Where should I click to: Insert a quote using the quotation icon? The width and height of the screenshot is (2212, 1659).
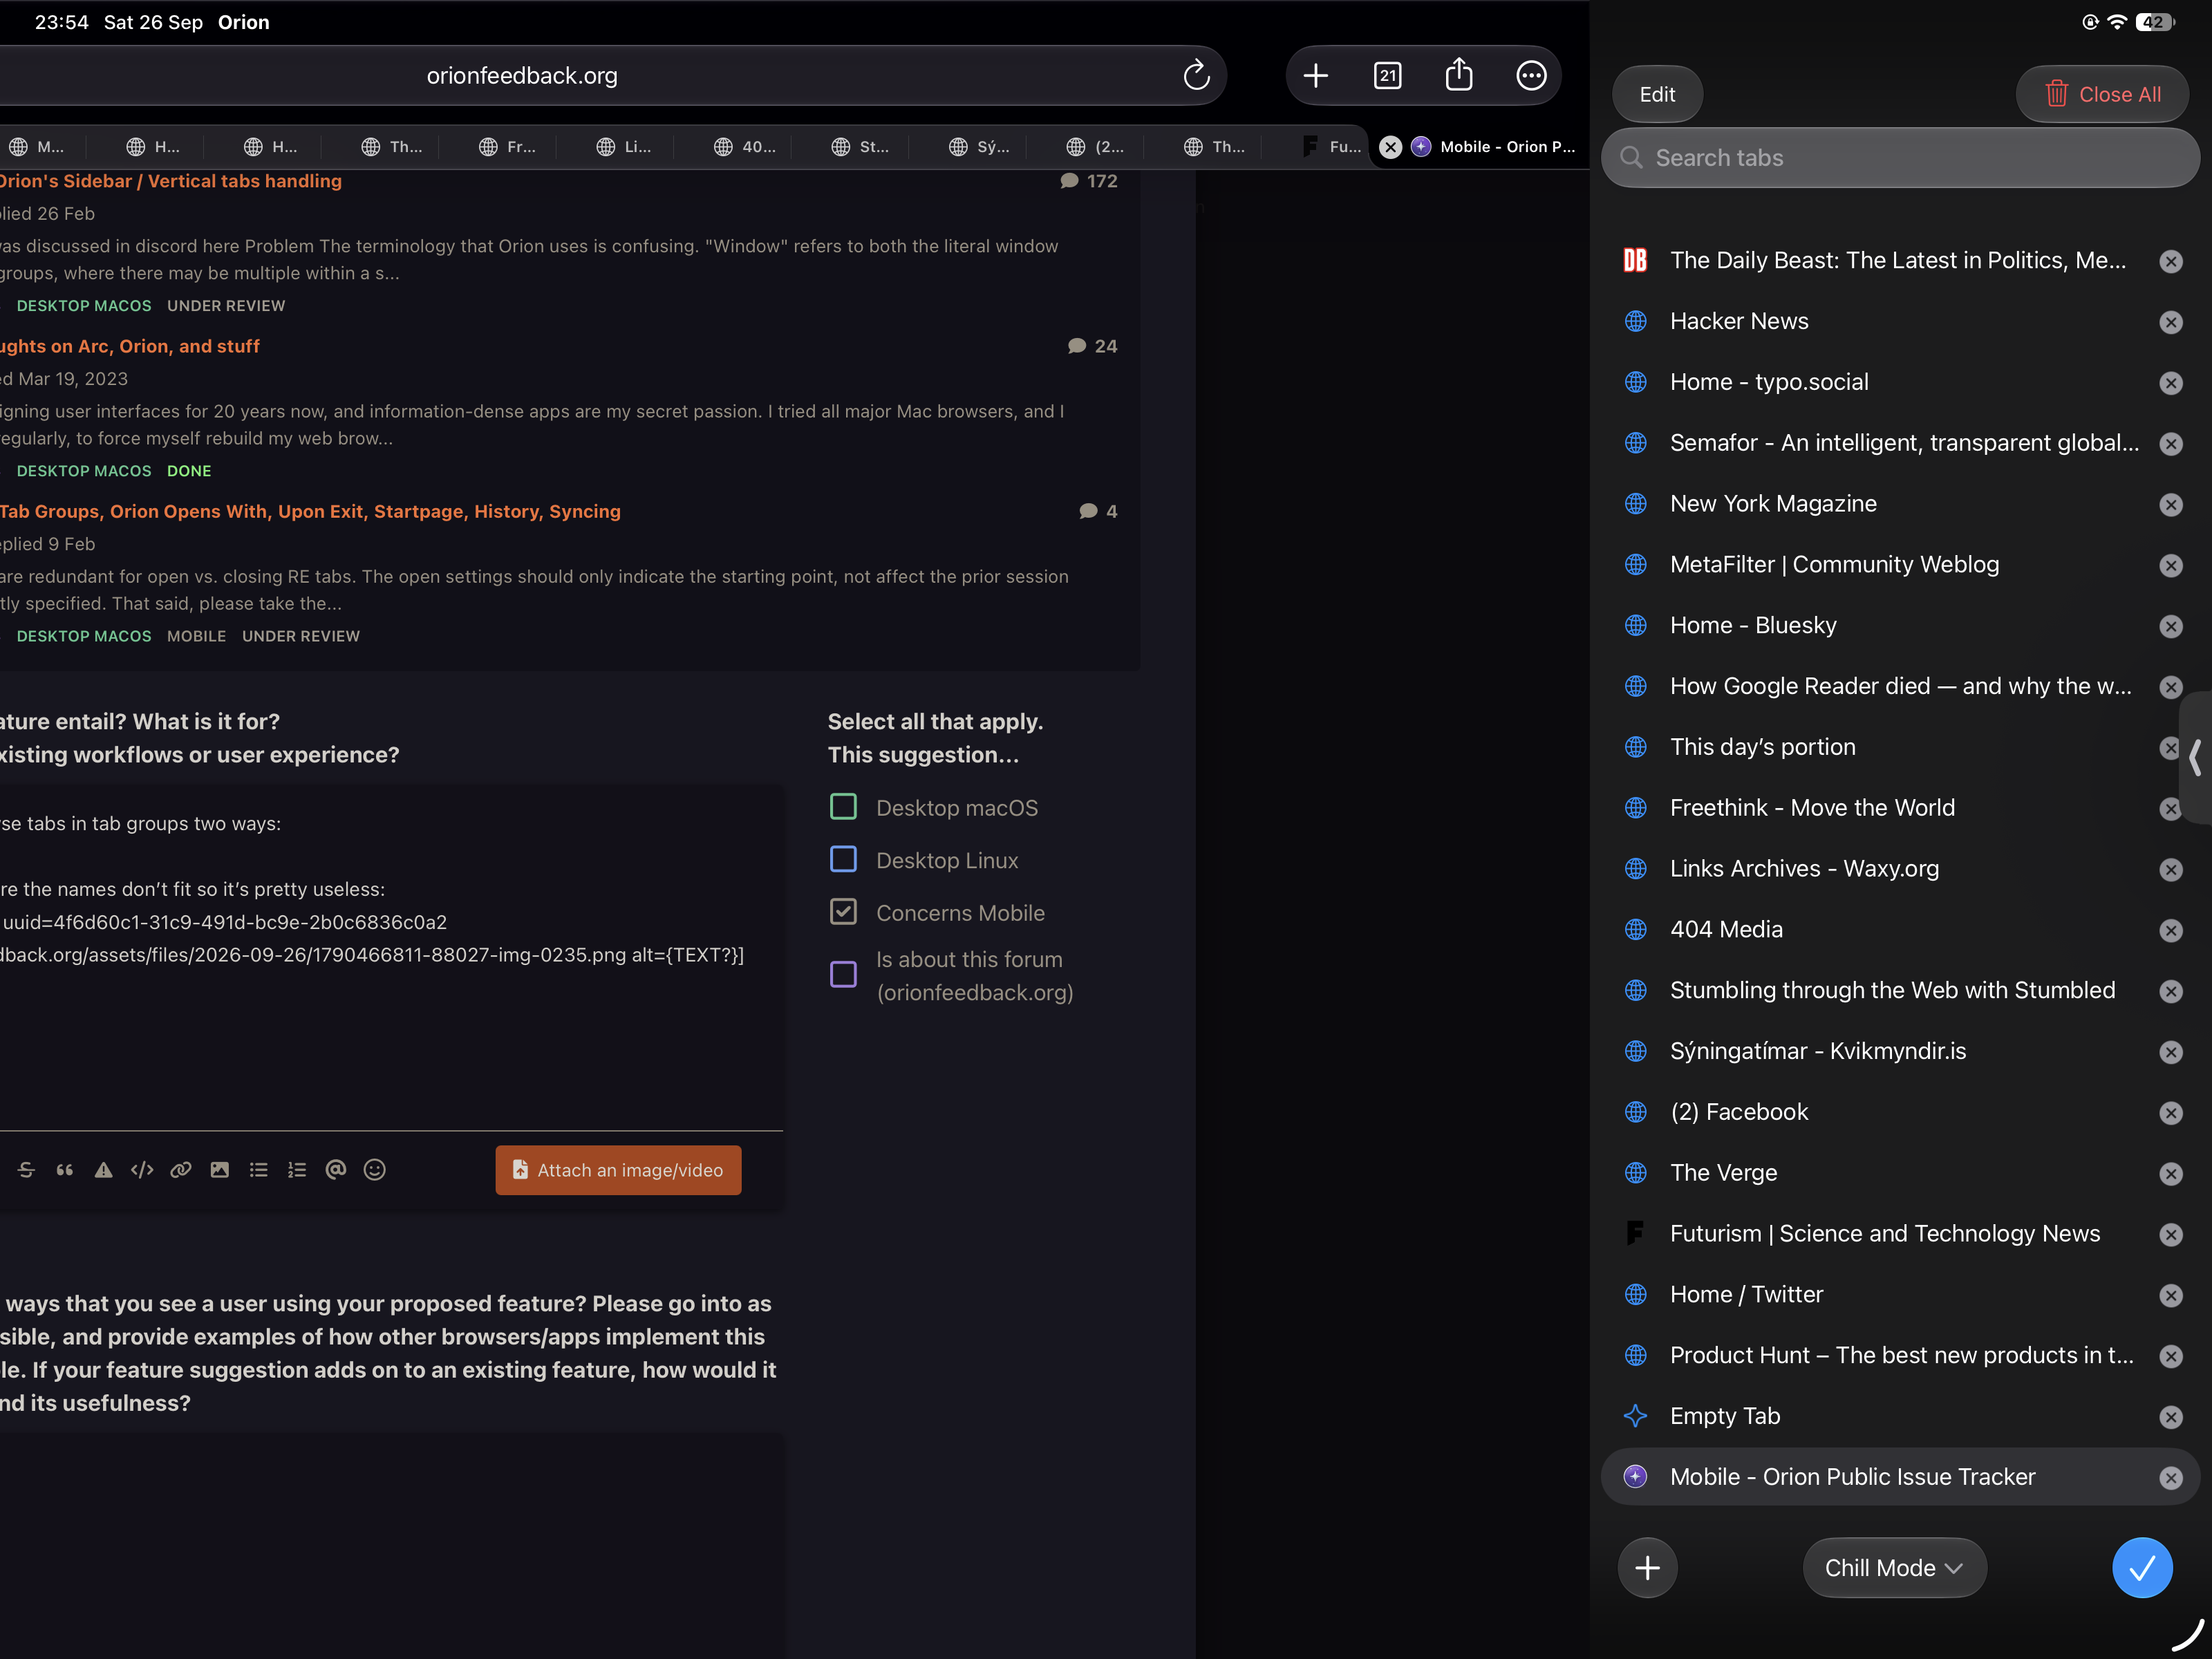(x=65, y=1170)
